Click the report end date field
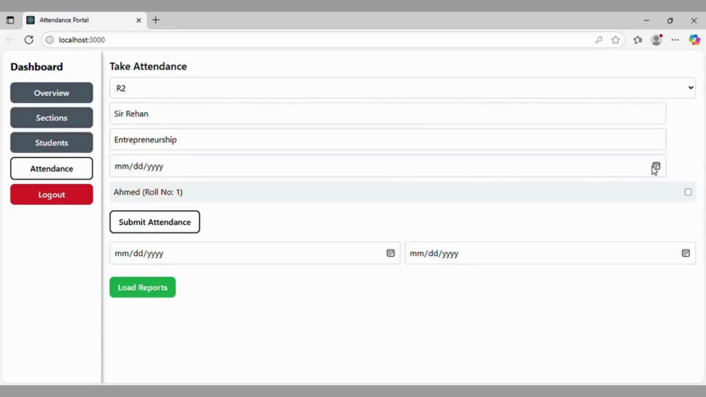The width and height of the screenshot is (706, 397). 550,253
